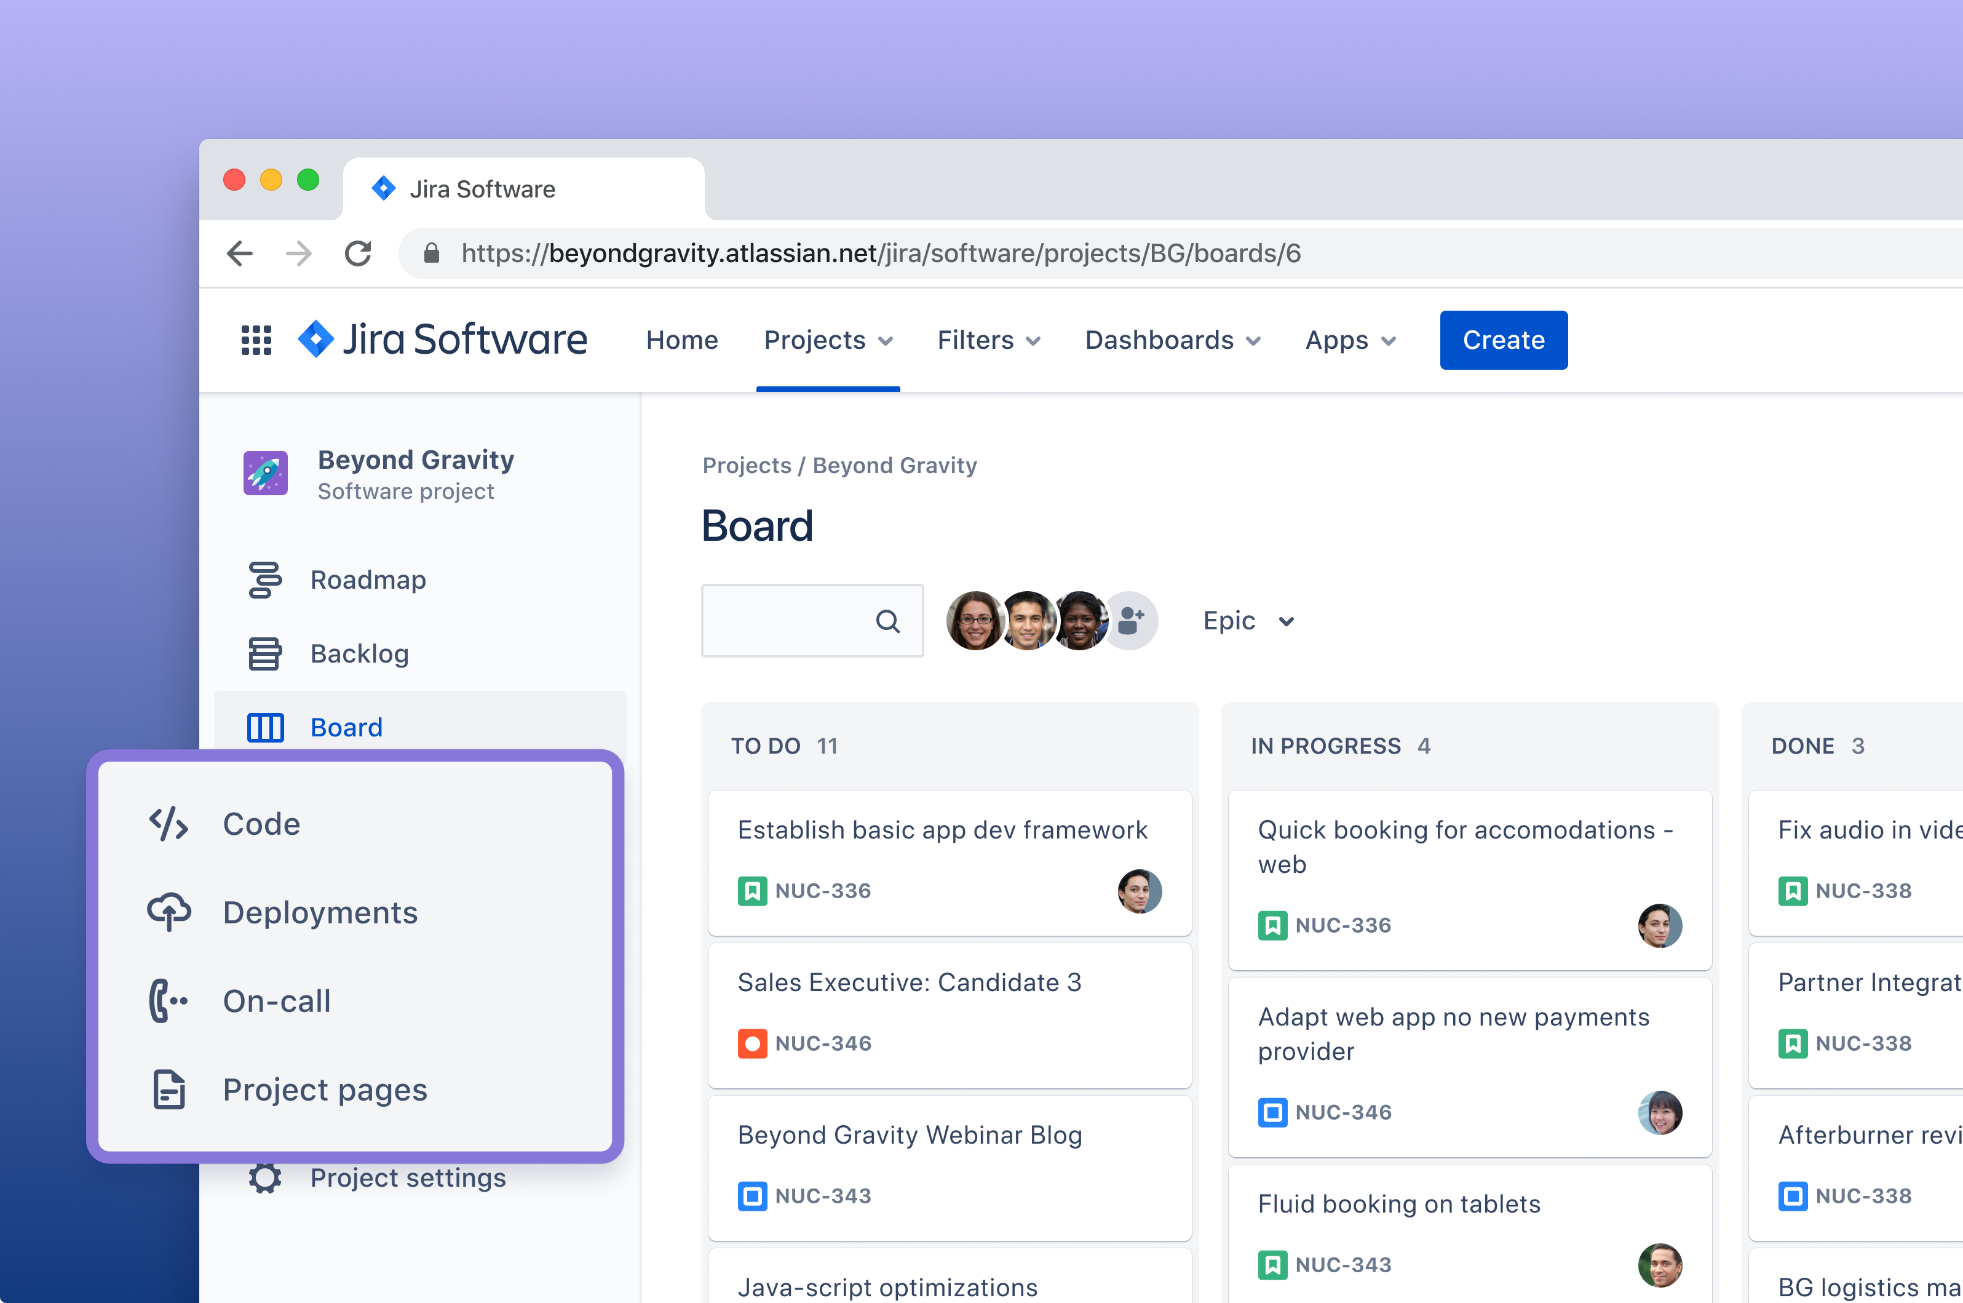Click the Code brackets icon
Screen dimensions: 1963x1303
pos(169,824)
